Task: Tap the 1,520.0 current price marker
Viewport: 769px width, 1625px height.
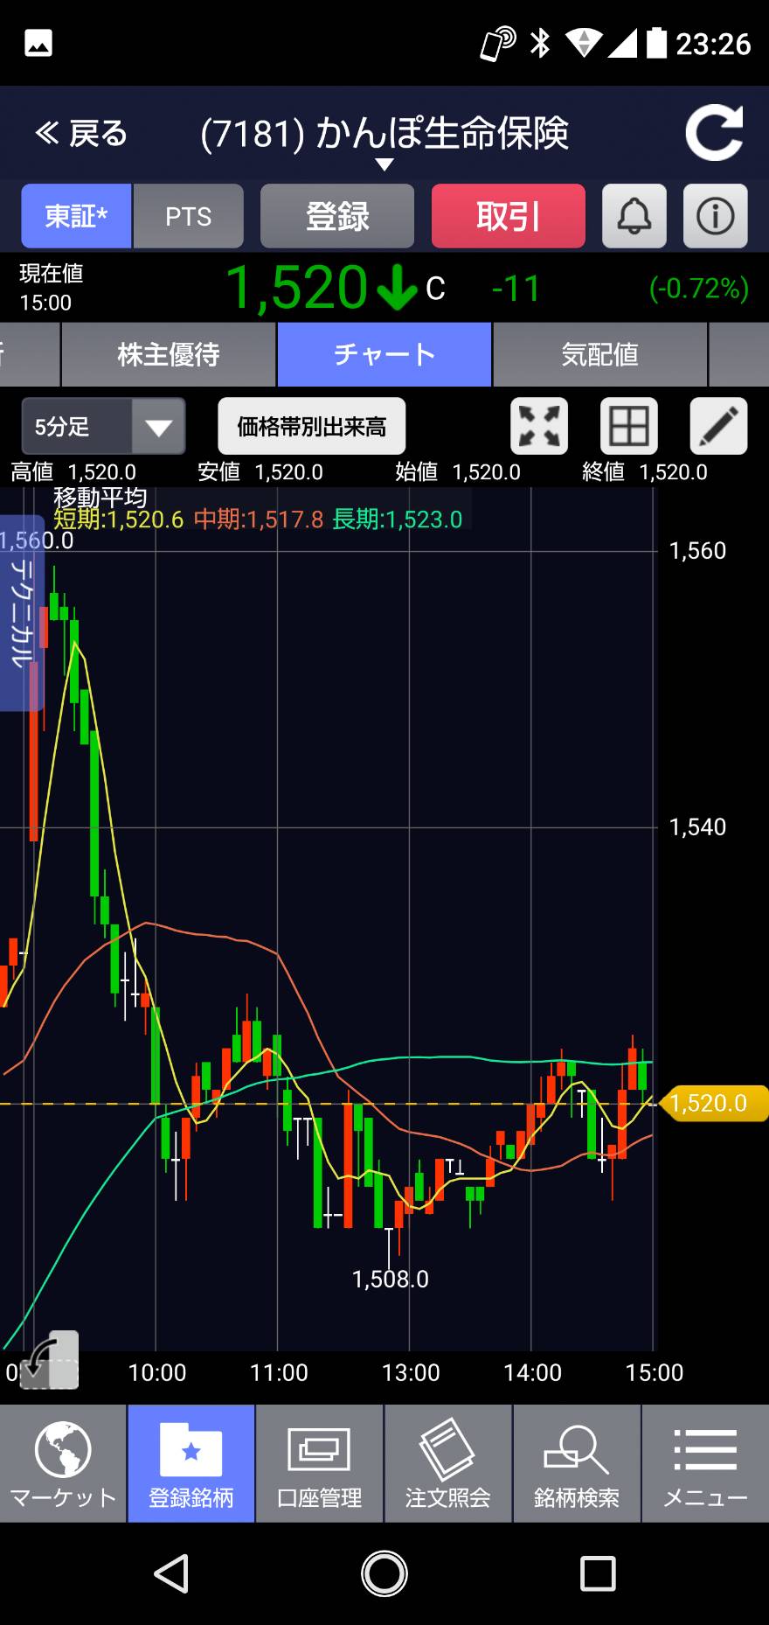Action: tap(712, 1103)
